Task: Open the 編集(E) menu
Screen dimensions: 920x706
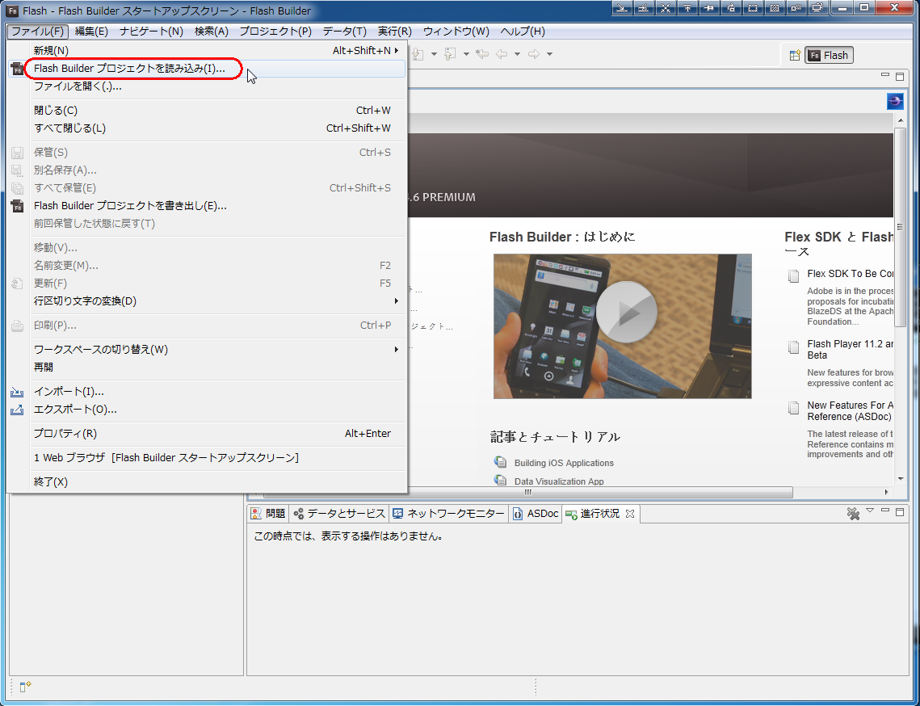Action: click(x=91, y=32)
